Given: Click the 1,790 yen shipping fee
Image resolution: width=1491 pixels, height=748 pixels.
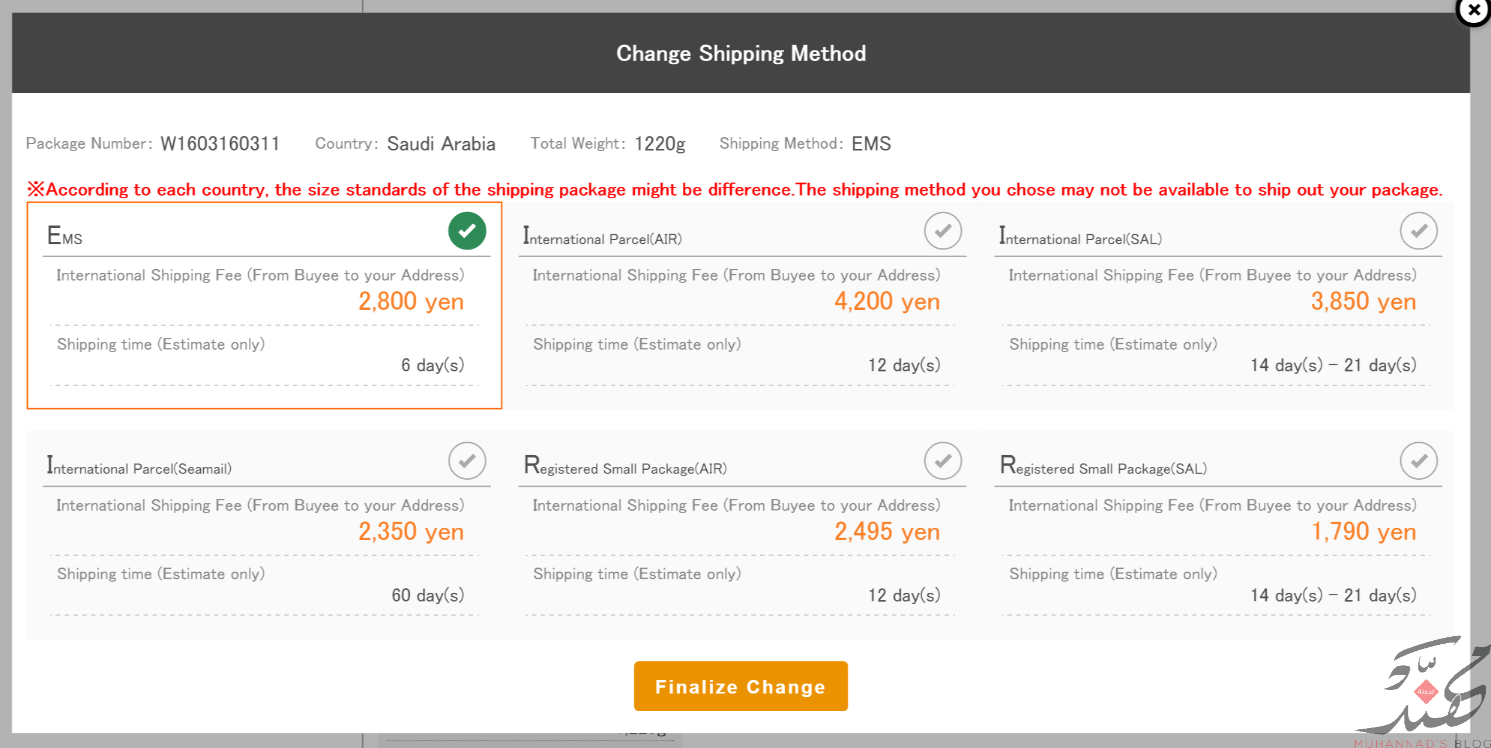Looking at the screenshot, I should (x=1363, y=532).
